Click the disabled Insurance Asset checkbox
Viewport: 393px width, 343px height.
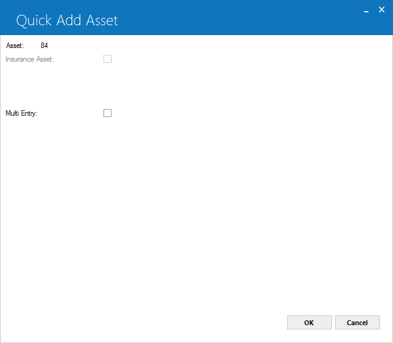(107, 59)
